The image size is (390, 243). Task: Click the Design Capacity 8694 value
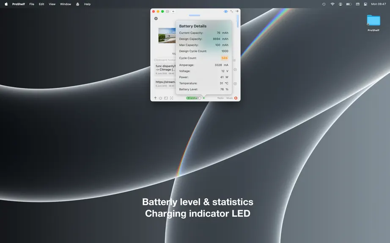coord(217,39)
